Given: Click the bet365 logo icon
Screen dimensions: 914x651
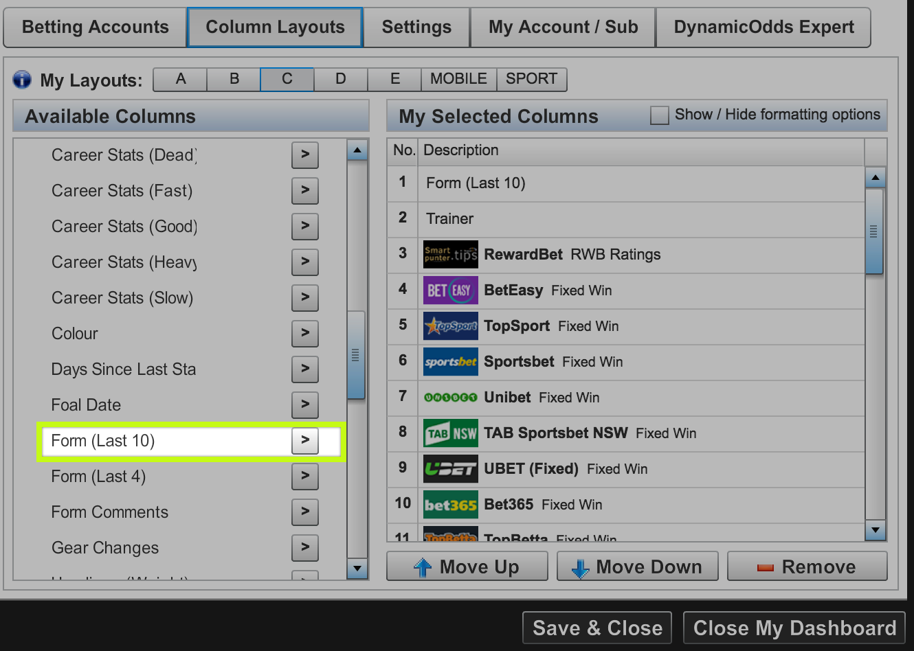Looking at the screenshot, I should pyautogui.click(x=450, y=505).
